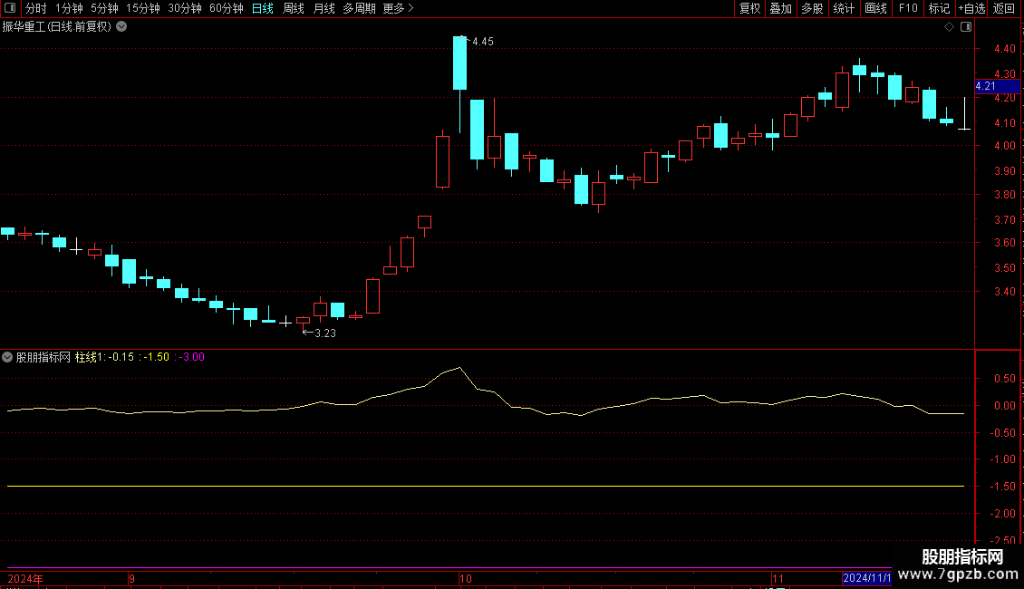
Task: Click the 4.40 price axis label
Action: (x=1004, y=49)
